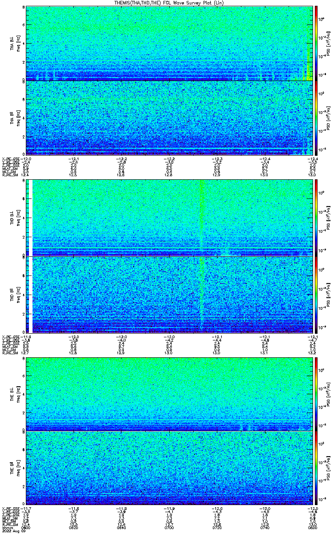Screen dimensions: 334x534
Task: Click the 0700 time tick label at bottom
Action: [x=169, y=527]
